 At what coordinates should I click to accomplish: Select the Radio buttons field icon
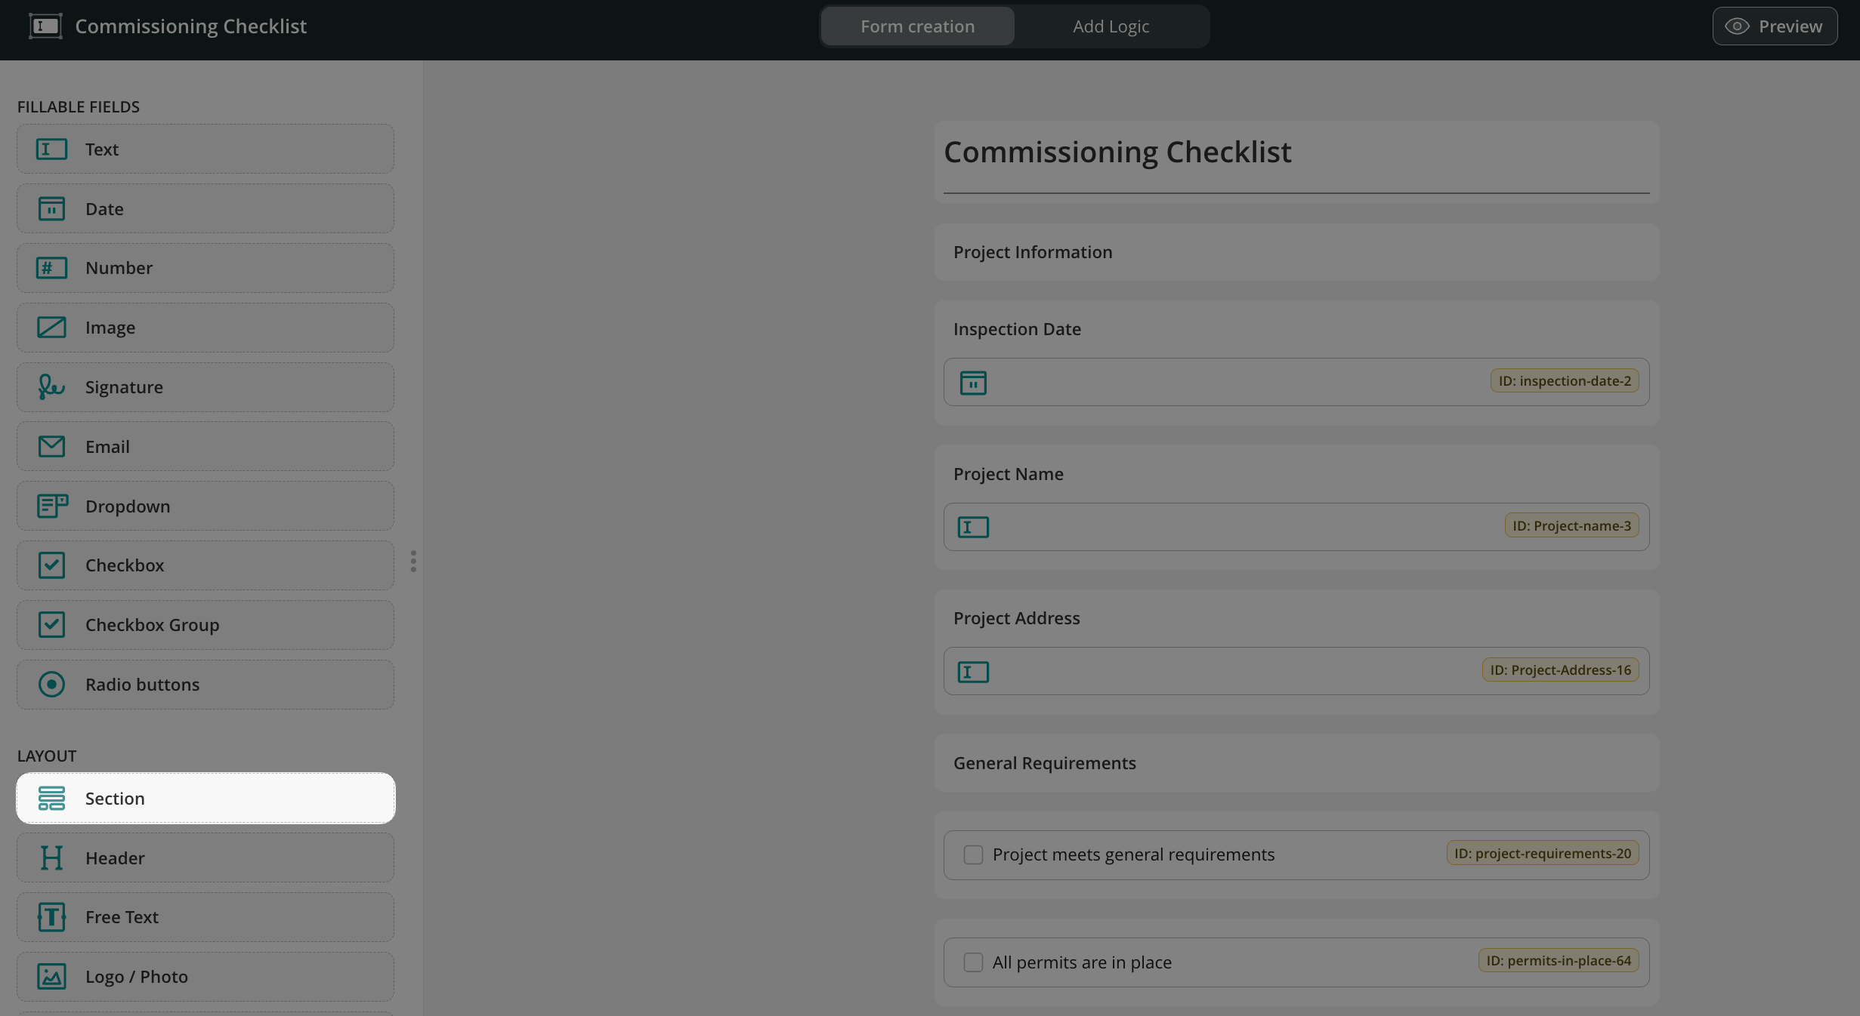tap(51, 685)
